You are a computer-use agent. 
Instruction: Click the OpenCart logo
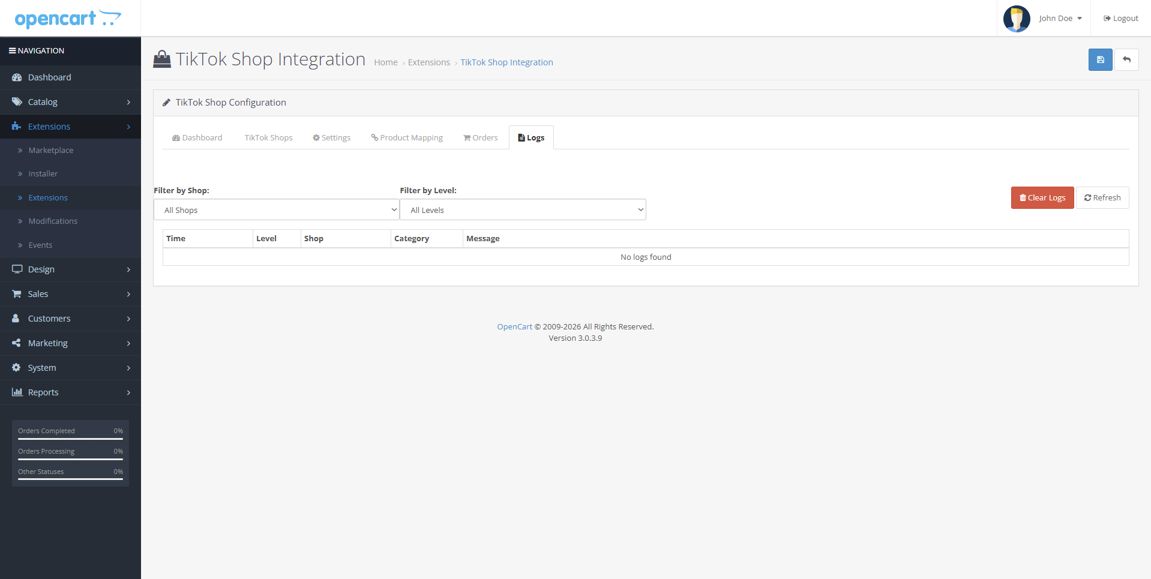[x=68, y=19]
